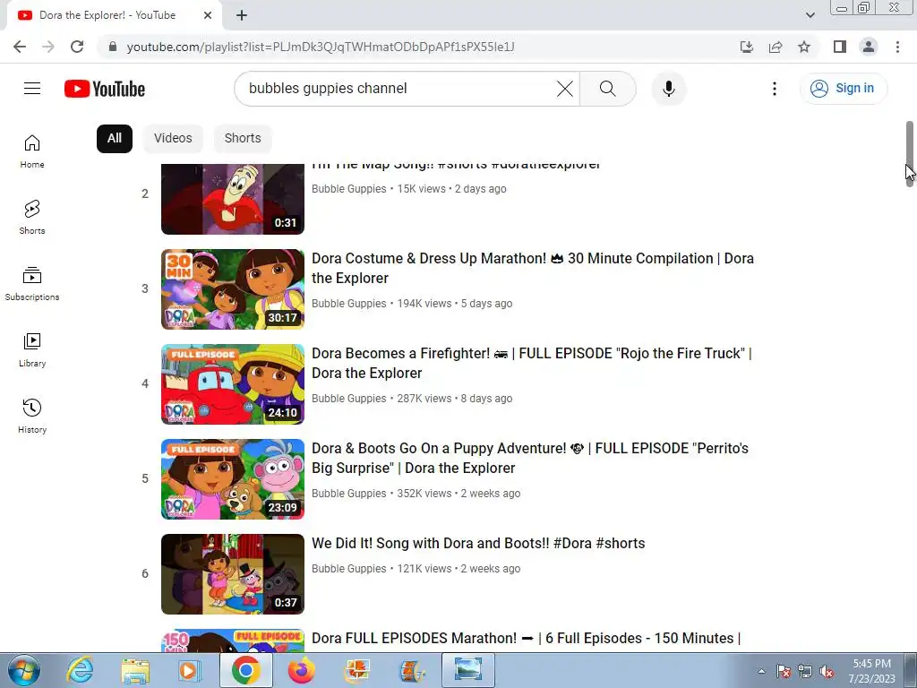Screen dimensions: 917x688
Task: Open Bubble Guppies channel under Map Song
Action: point(348,188)
